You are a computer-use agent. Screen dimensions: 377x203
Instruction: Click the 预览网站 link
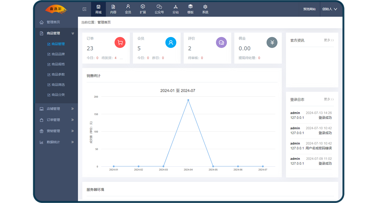[309, 9]
